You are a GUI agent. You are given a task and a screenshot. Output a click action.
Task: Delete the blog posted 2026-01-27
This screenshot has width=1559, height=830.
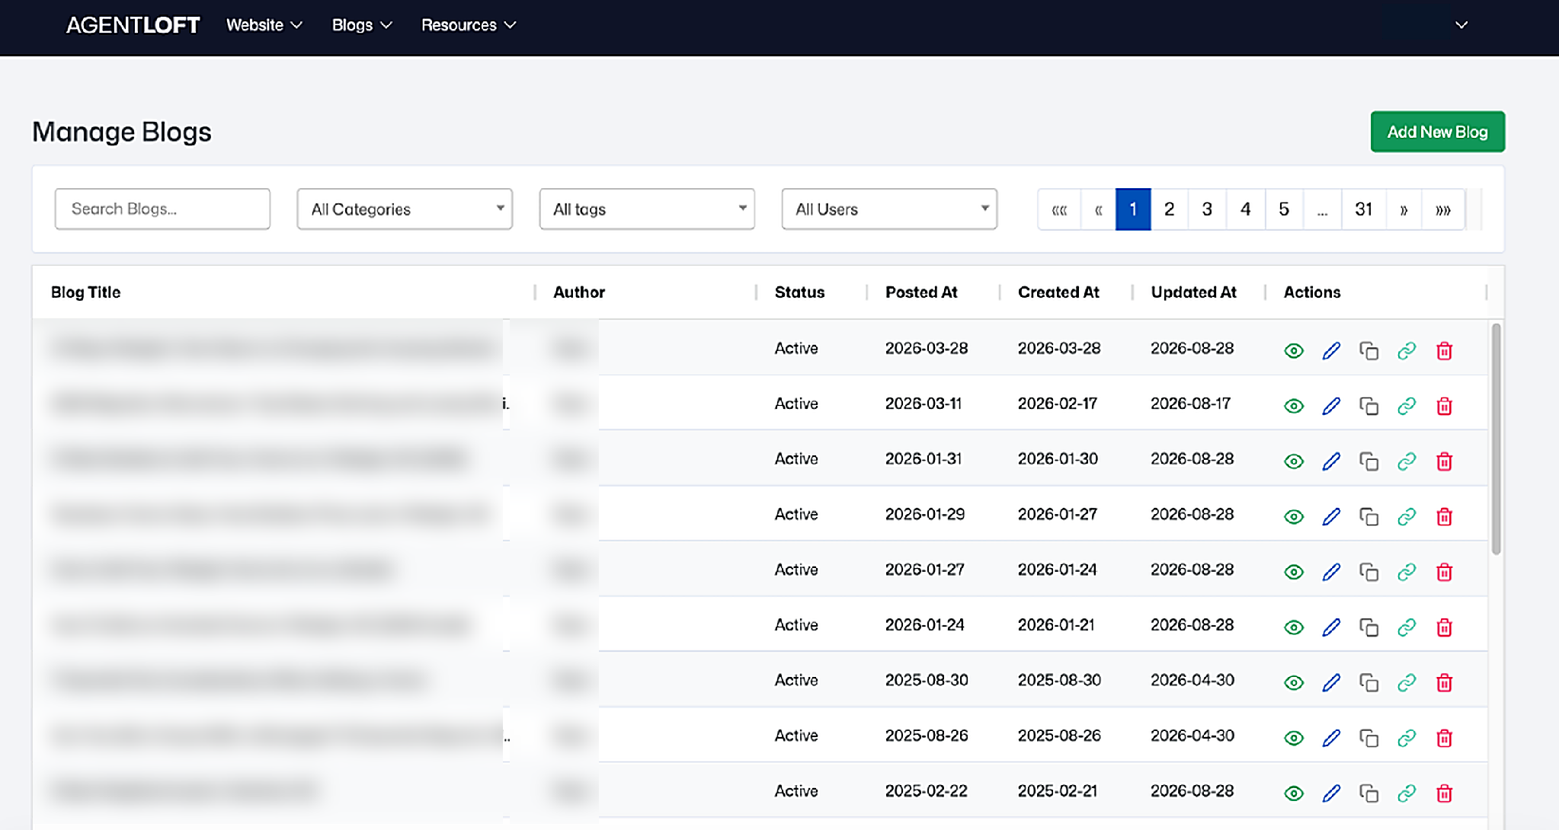[x=1444, y=572]
